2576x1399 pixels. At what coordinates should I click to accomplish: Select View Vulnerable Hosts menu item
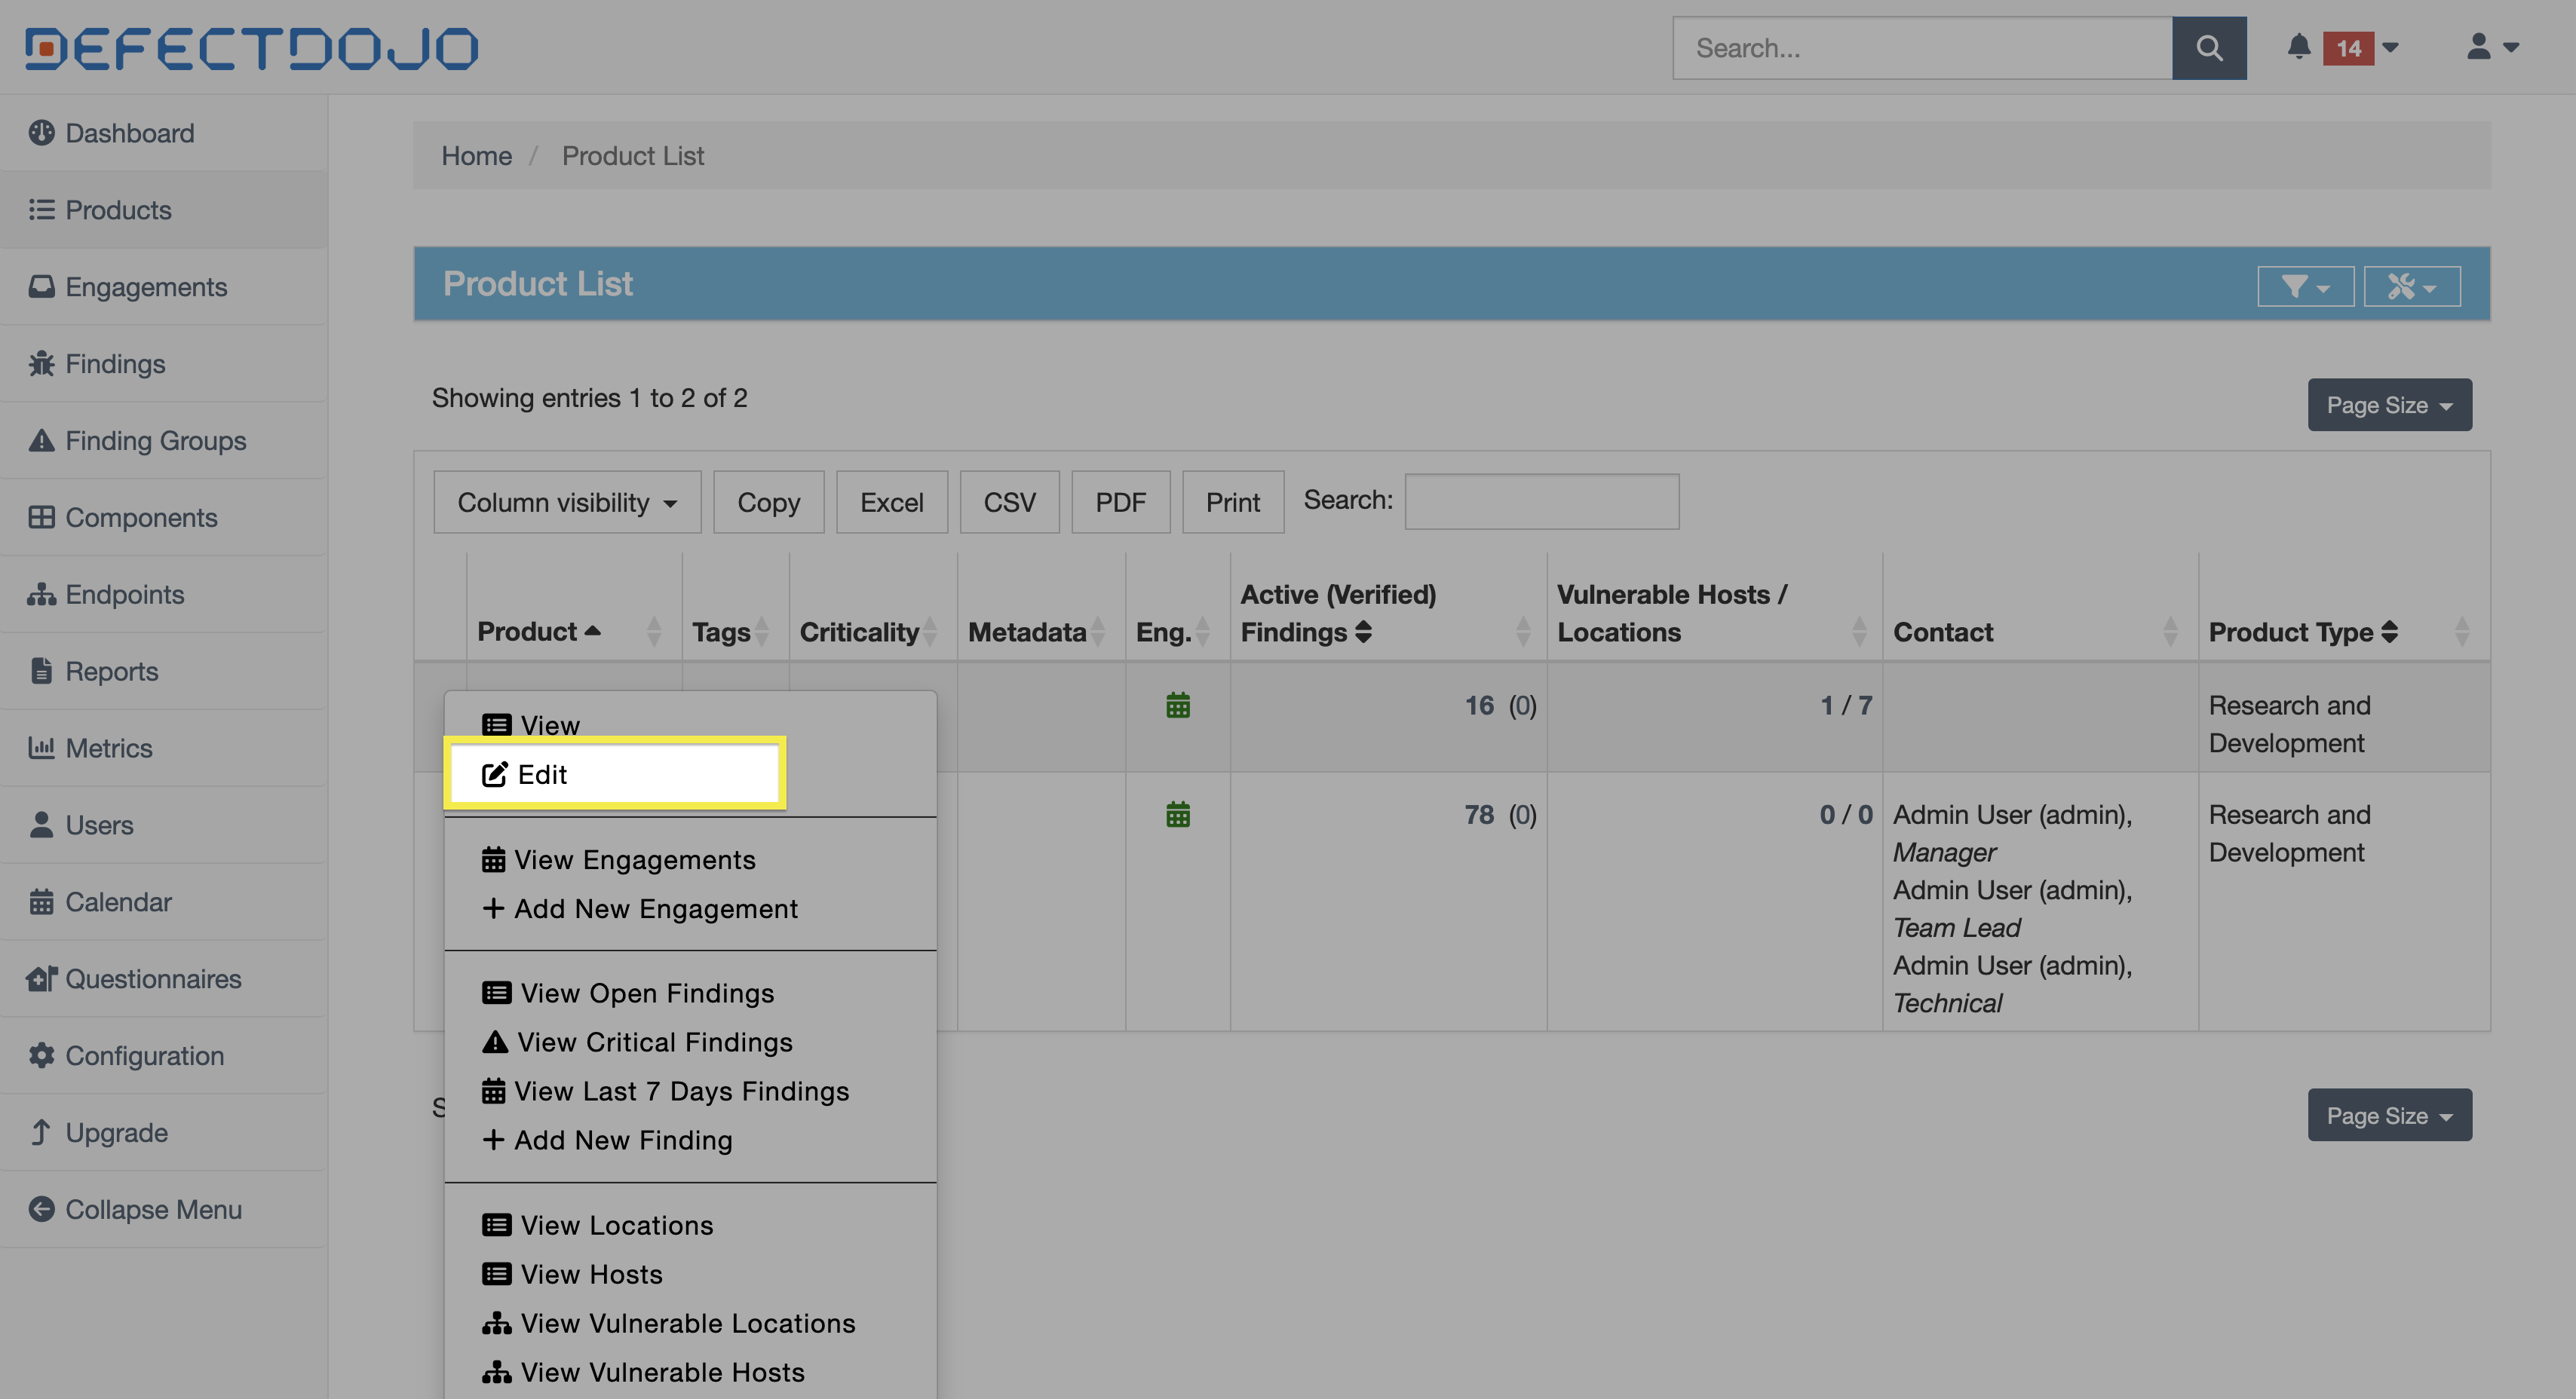coord(643,1372)
